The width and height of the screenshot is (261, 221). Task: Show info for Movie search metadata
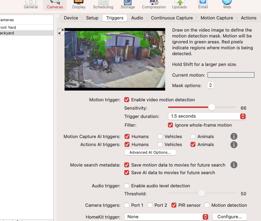tap(234, 165)
